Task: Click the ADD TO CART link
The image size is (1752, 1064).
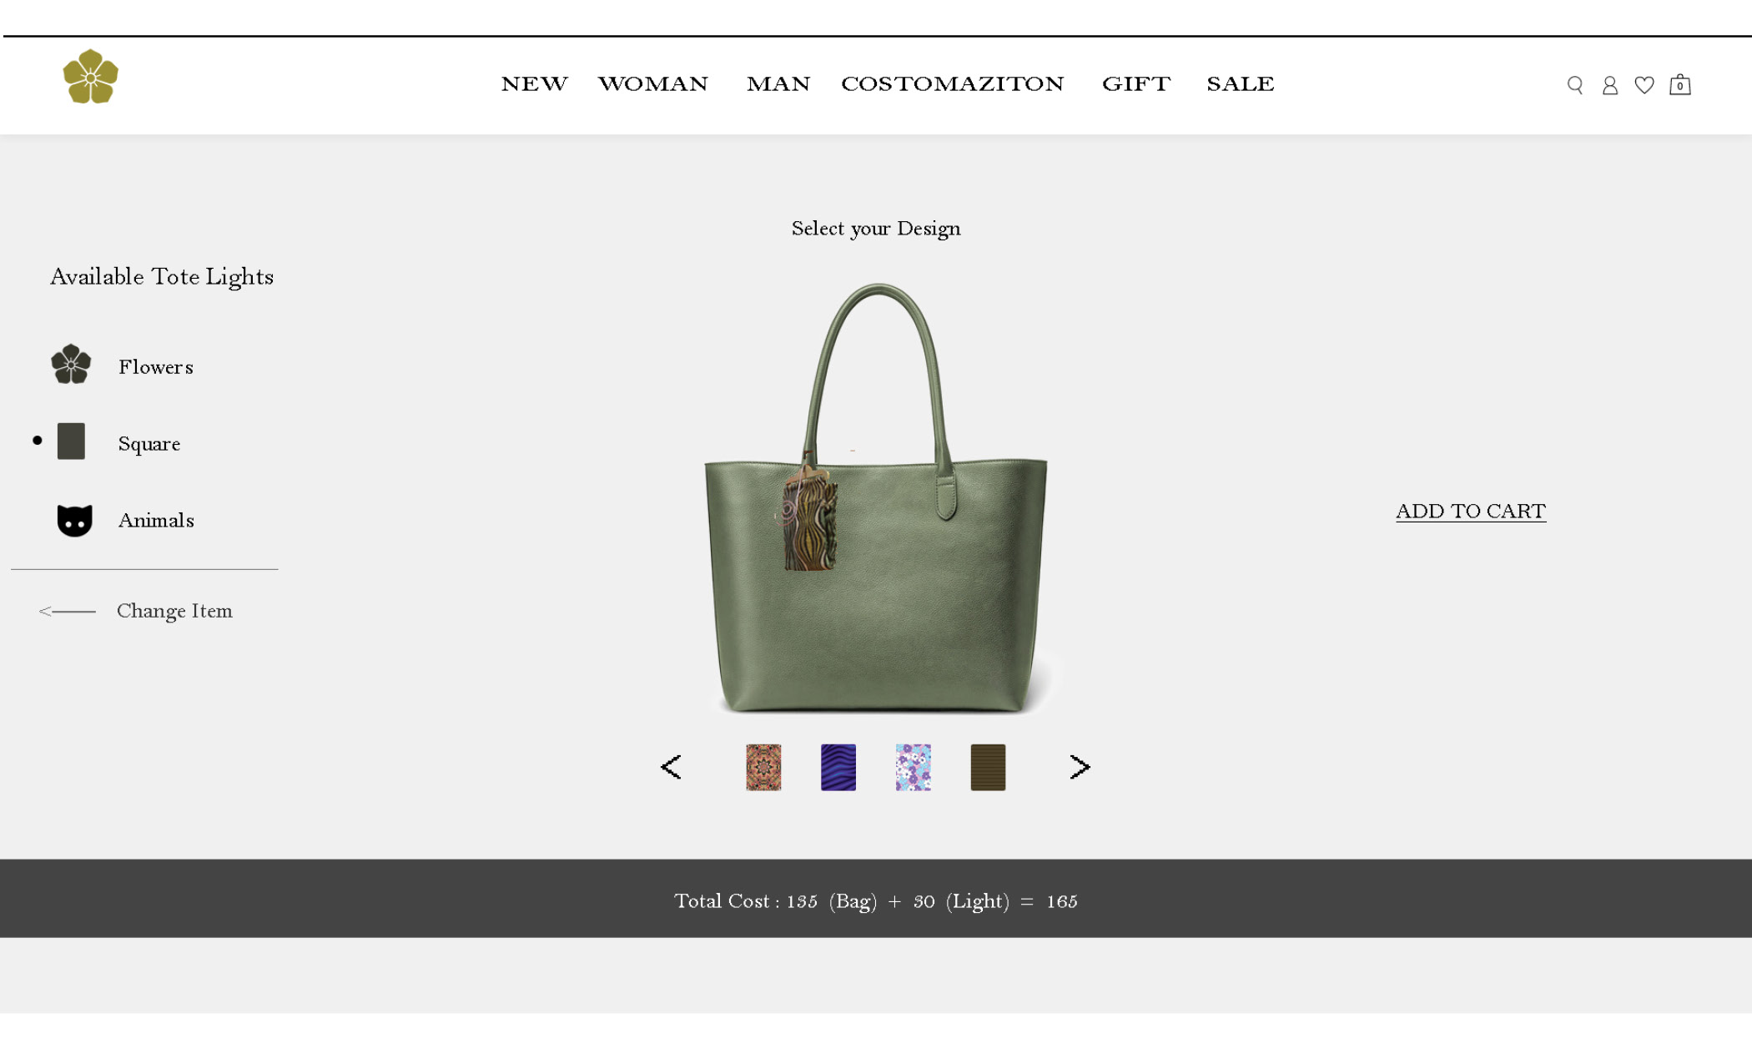Action: pyautogui.click(x=1471, y=511)
